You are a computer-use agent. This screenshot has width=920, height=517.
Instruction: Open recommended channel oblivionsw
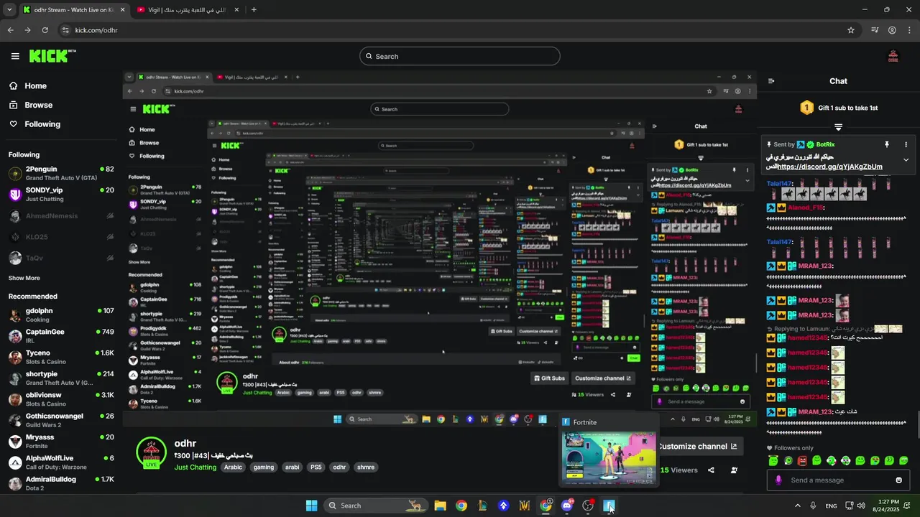pos(61,399)
